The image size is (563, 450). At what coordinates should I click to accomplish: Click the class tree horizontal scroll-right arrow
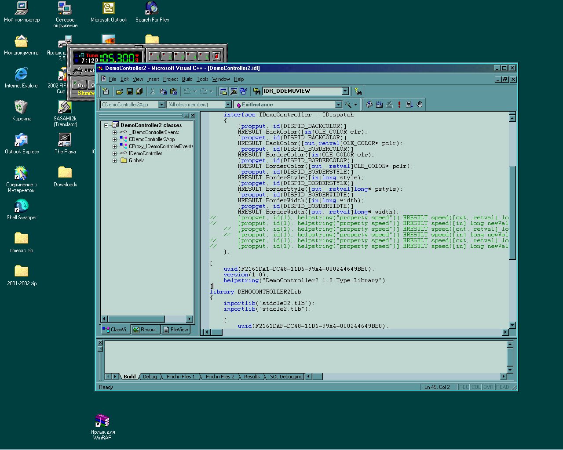tap(190, 319)
